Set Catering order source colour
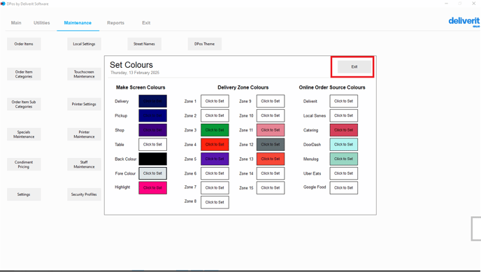The height and width of the screenshot is (272, 481). tap(343, 130)
